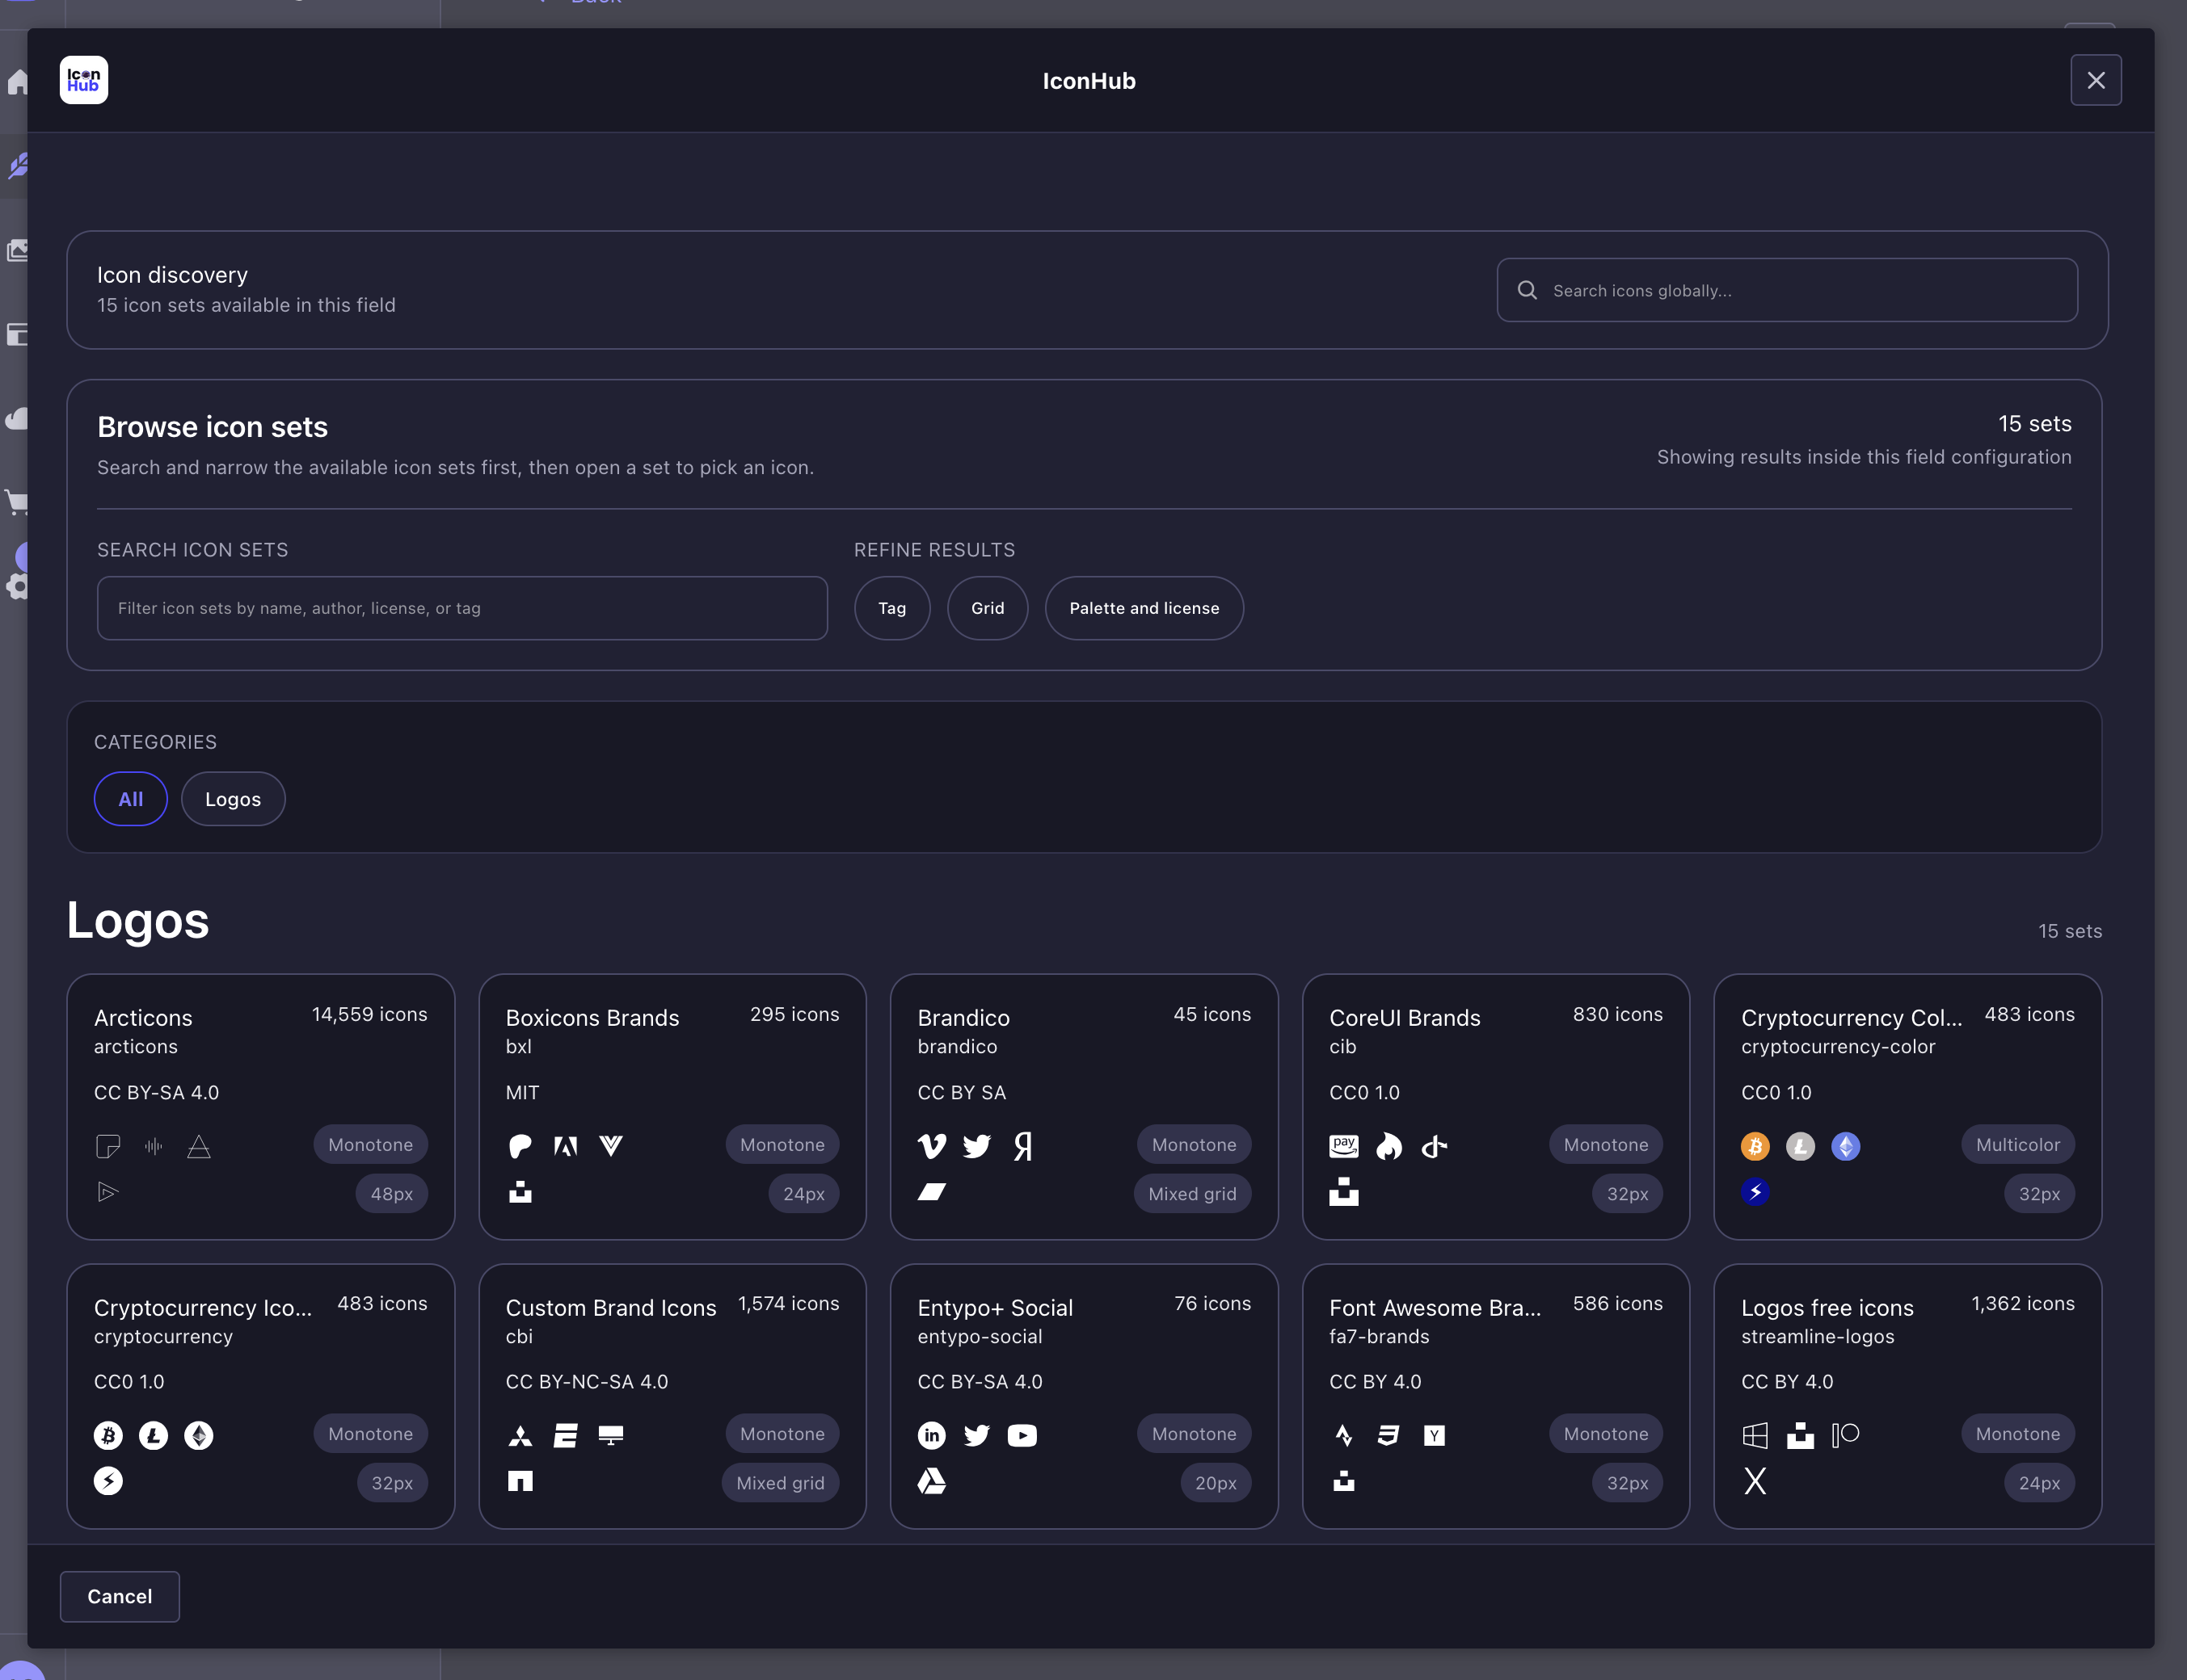Click the dark blue lightning coin icon
This screenshot has height=1680, width=2187.
pyautogui.click(x=1755, y=1191)
